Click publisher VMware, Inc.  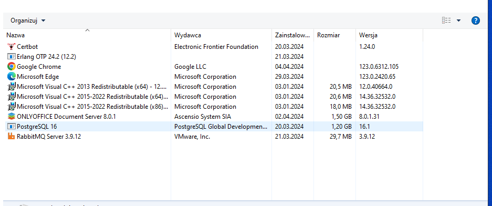click(x=192, y=137)
